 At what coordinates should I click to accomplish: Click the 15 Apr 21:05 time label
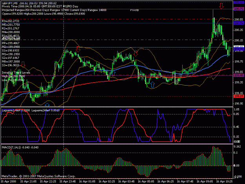click(29, 182)
